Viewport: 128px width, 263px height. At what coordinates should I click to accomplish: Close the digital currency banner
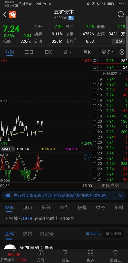click(120, 195)
